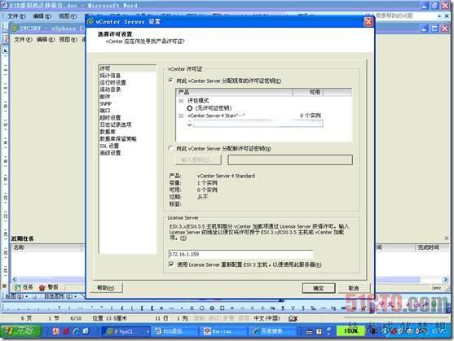
Task: Click the Cancel button (取消)
Action: (x=353, y=288)
